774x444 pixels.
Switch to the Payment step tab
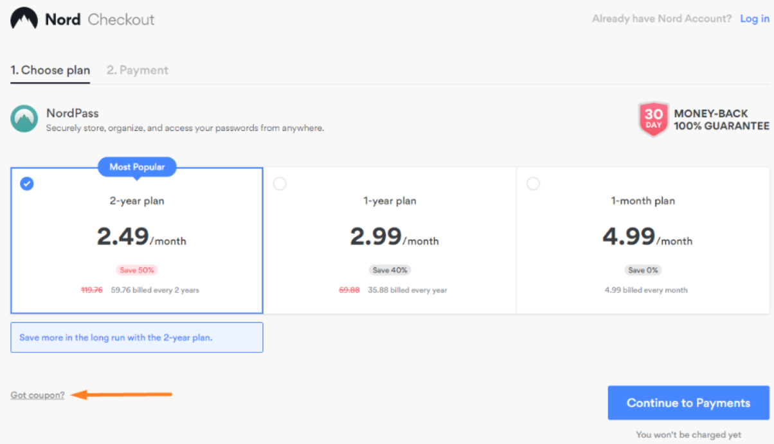click(138, 71)
